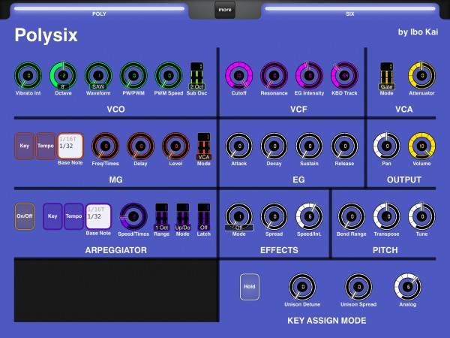This screenshot has width=450, height=338.
Task: Click the EG Intensity knob
Action: click(x=309, y=76)
